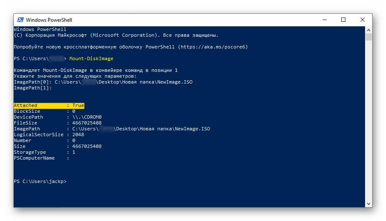Select the highlighted Attached : True line

[49, 106]
